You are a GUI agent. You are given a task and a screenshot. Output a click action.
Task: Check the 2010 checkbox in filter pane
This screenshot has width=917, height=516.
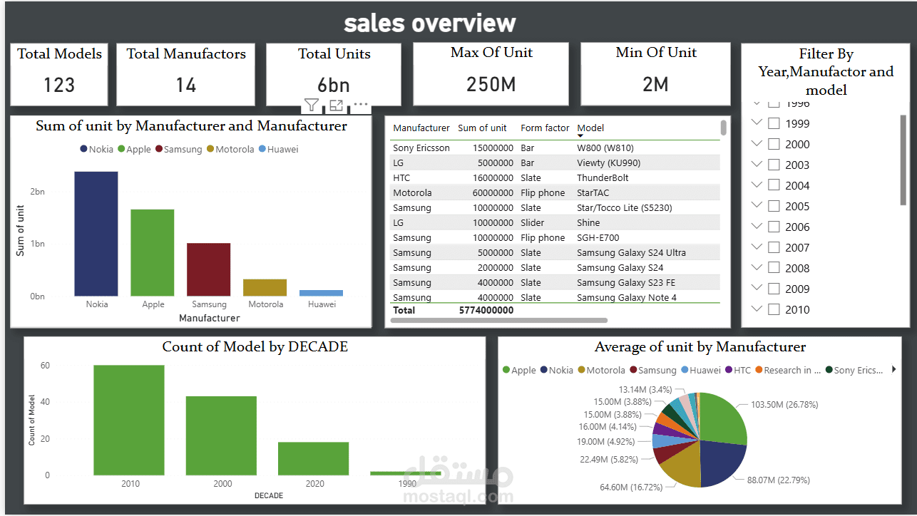click(x=774, y=309)
